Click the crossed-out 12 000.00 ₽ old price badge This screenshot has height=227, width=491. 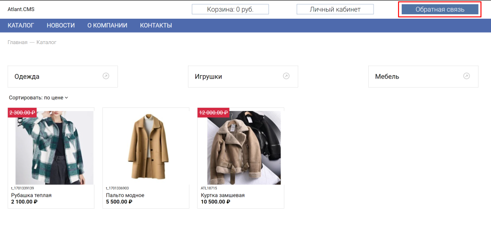tap(213, 113)
